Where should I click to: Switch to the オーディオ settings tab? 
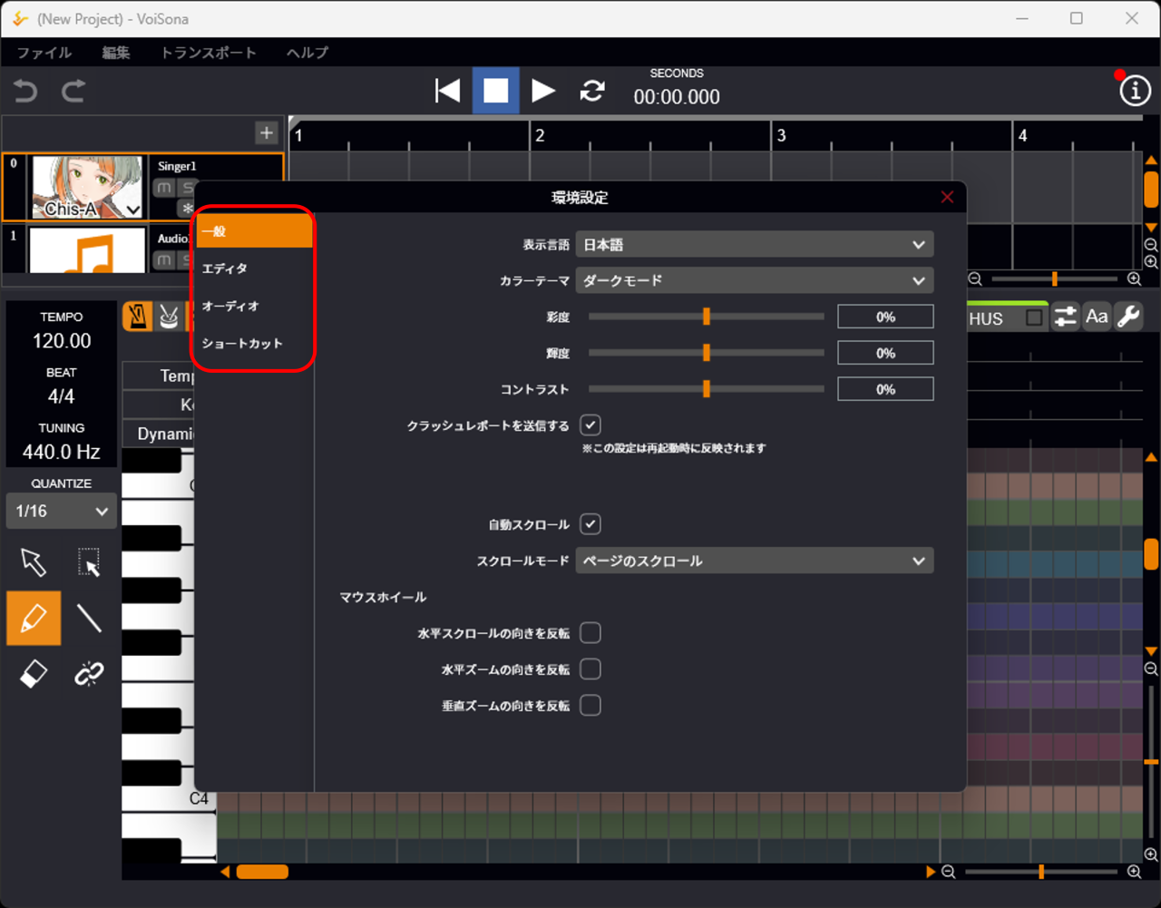[x=230, y=307]
